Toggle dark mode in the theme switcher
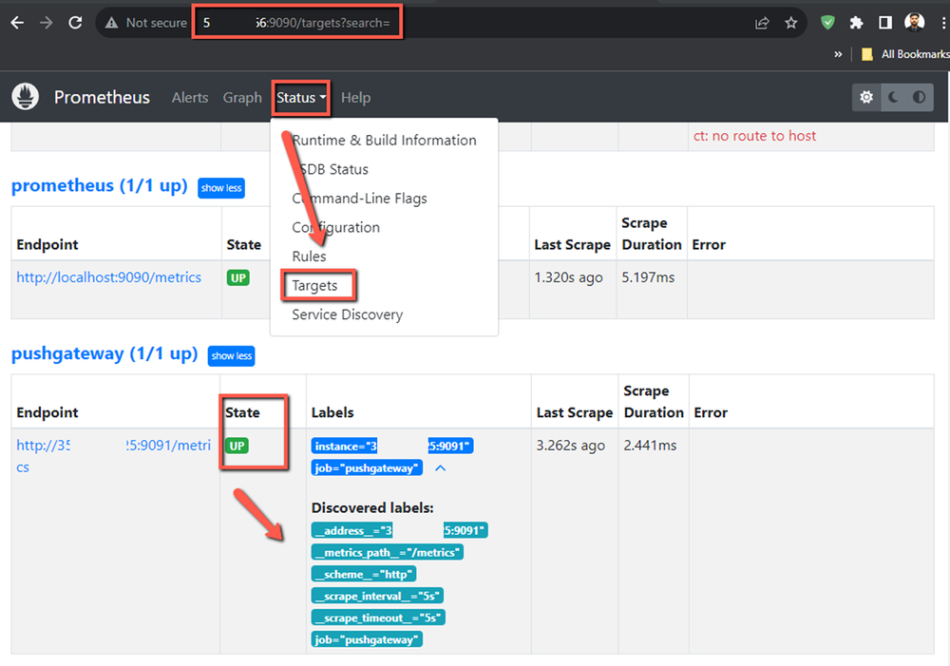The height and width of the screenshot is (666, 950). click(895, 96)
